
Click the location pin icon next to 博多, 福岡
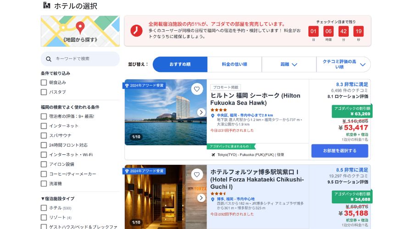[x=213, y=199]
